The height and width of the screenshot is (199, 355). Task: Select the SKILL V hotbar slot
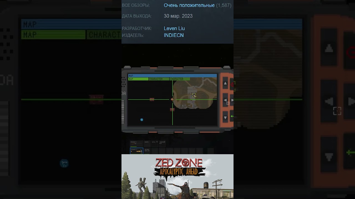pyautogui.click(x=155, y=144)
